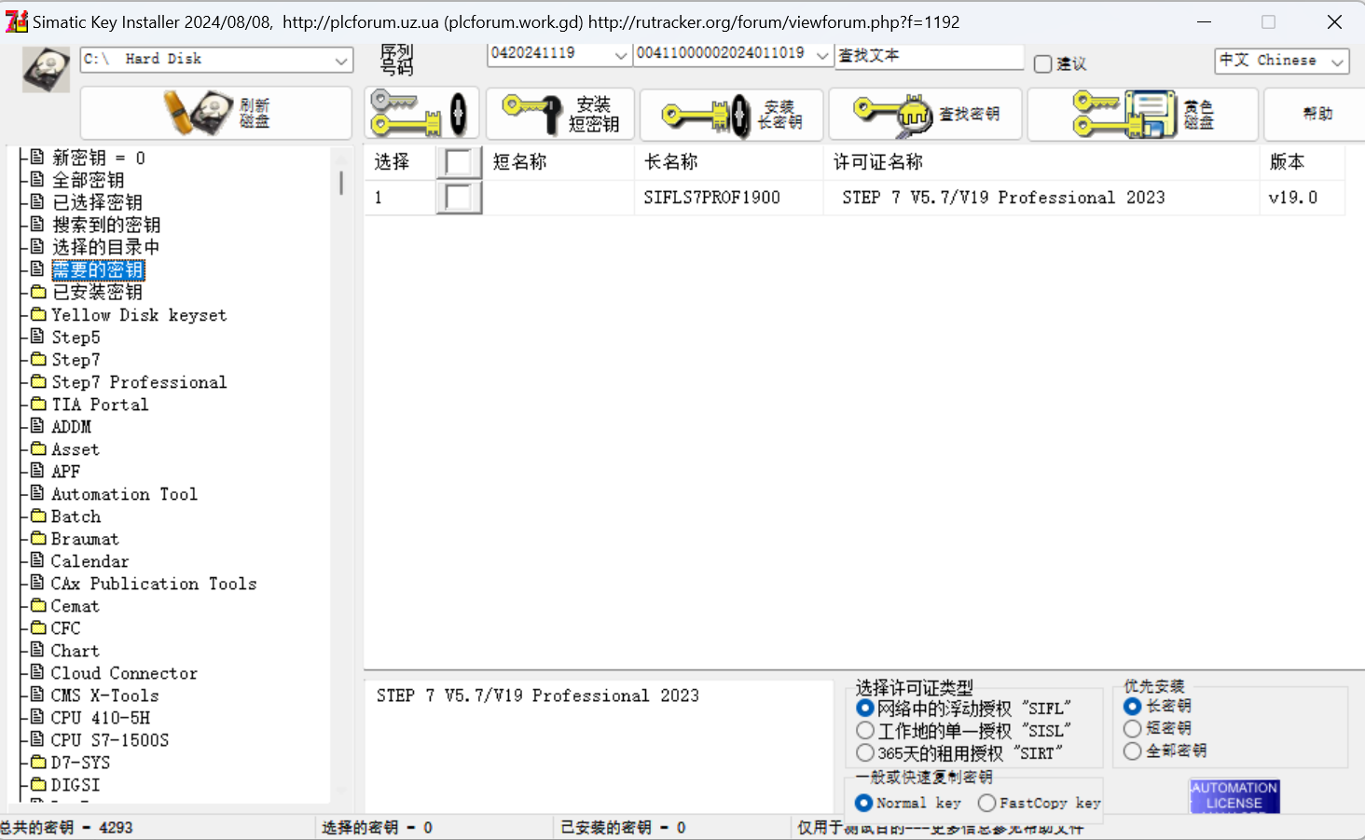
Task: Click the Cloud Connector document icon
Action: click(x=37, y=672)
